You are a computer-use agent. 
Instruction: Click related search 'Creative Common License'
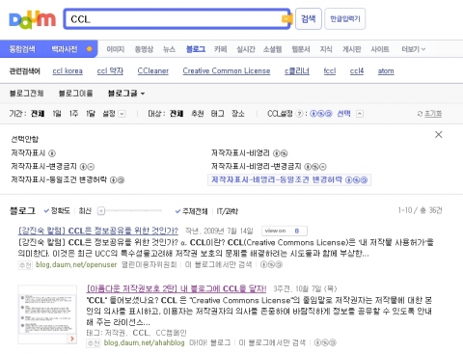227,71
